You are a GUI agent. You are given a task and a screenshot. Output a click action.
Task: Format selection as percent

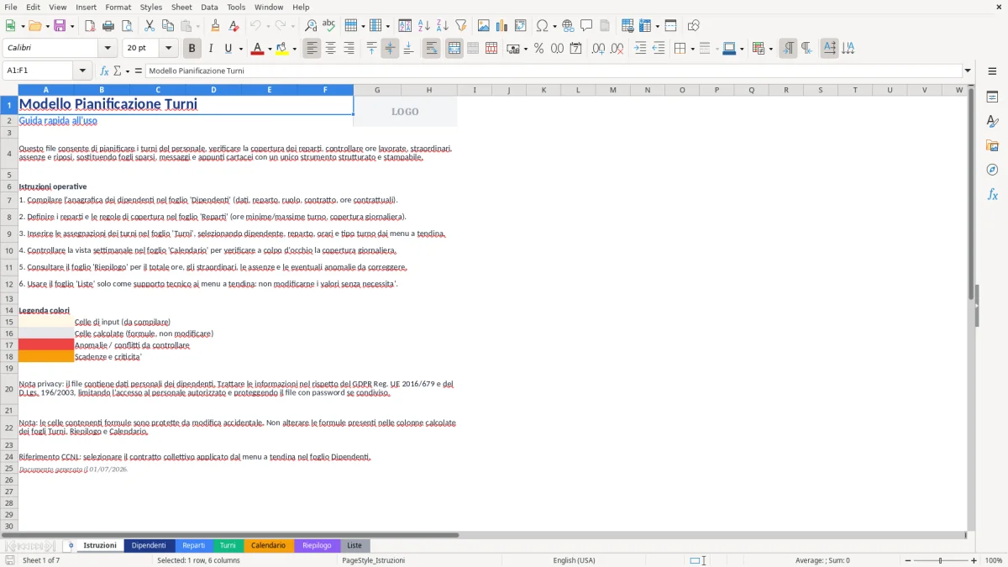pyautogui.click(x=538, y=49)
